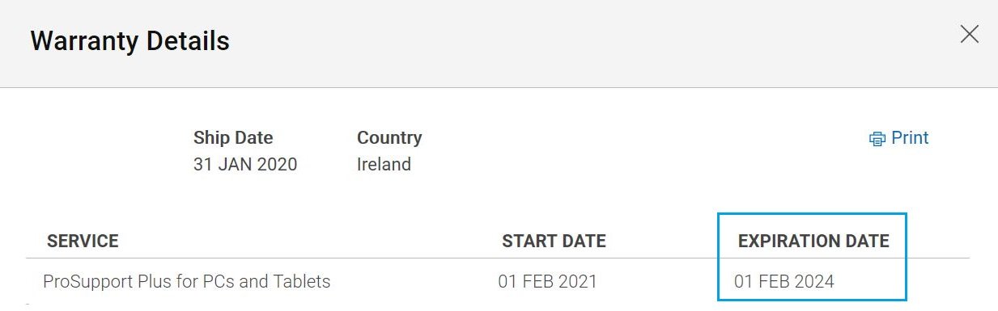Select the EXPIRATION DATE column header

coord(813,241)
